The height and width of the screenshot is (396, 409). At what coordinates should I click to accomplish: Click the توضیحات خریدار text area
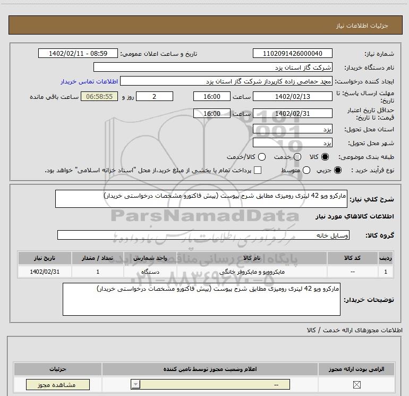[x=201, y=299]
